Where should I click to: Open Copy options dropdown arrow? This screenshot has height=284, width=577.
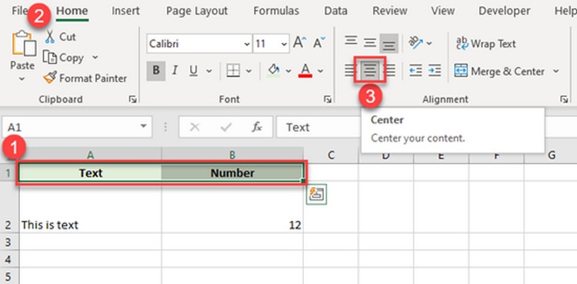point(95,58)
